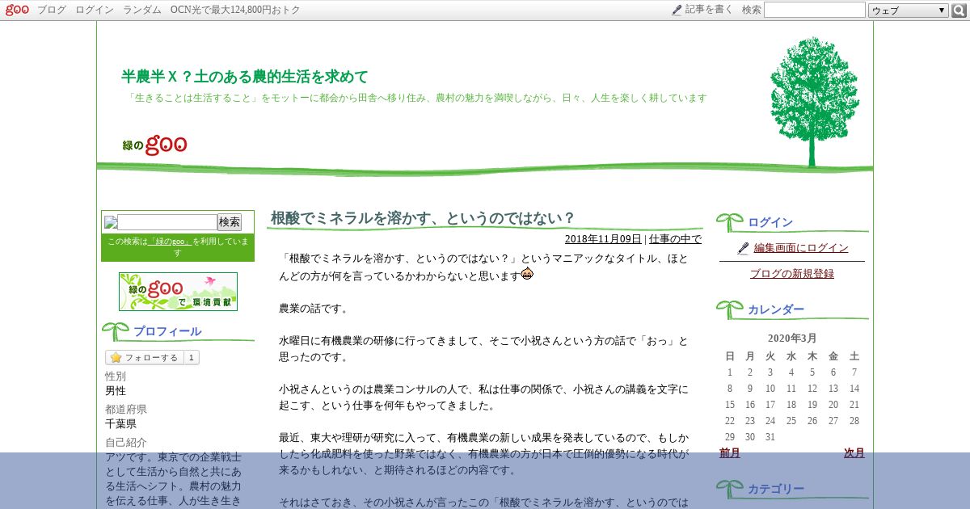
Task: Click the カレンダー section heading
Action: (776, 309)
